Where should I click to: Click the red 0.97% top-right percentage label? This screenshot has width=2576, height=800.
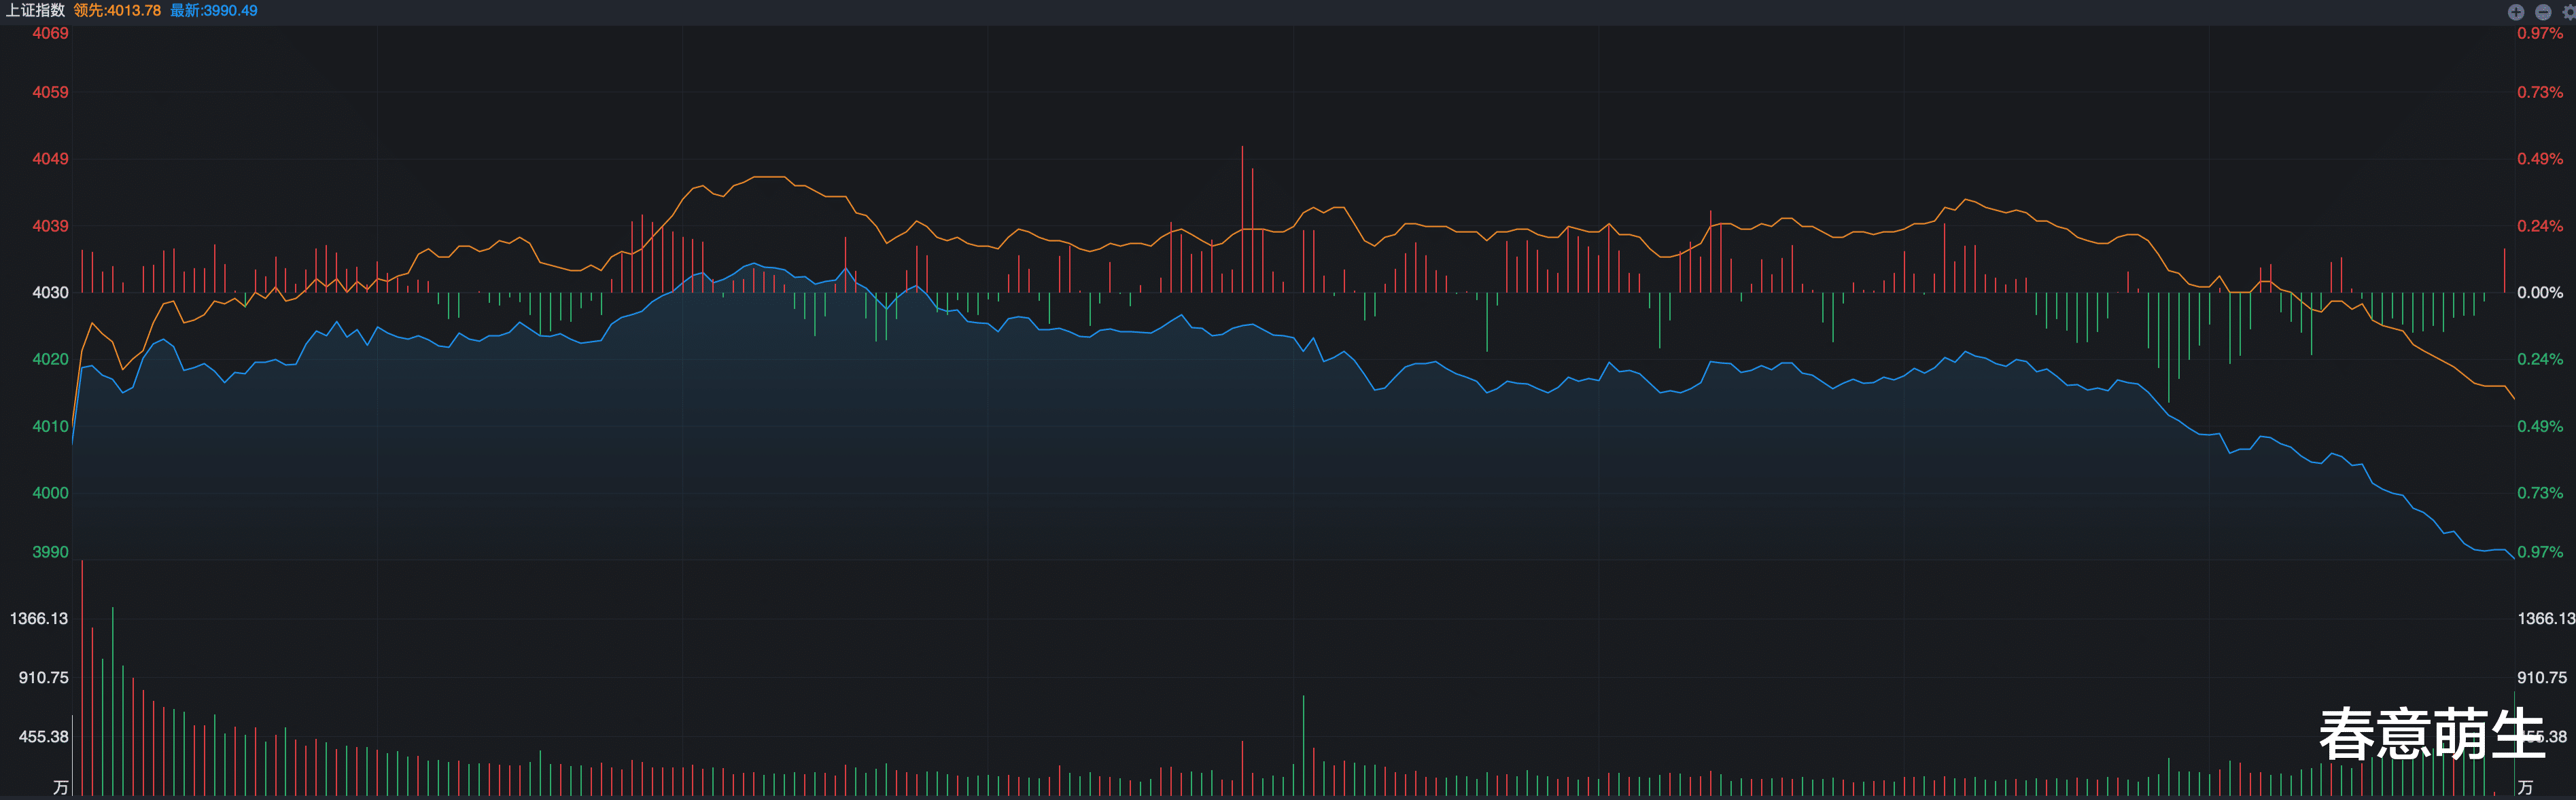2539,33
